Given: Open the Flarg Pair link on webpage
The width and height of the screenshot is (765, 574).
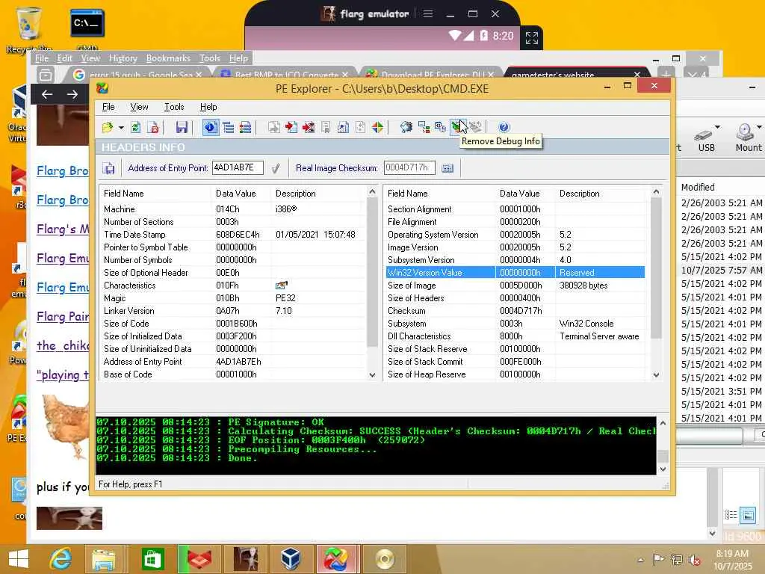Looking at the screenshot, I should [63, 316].
